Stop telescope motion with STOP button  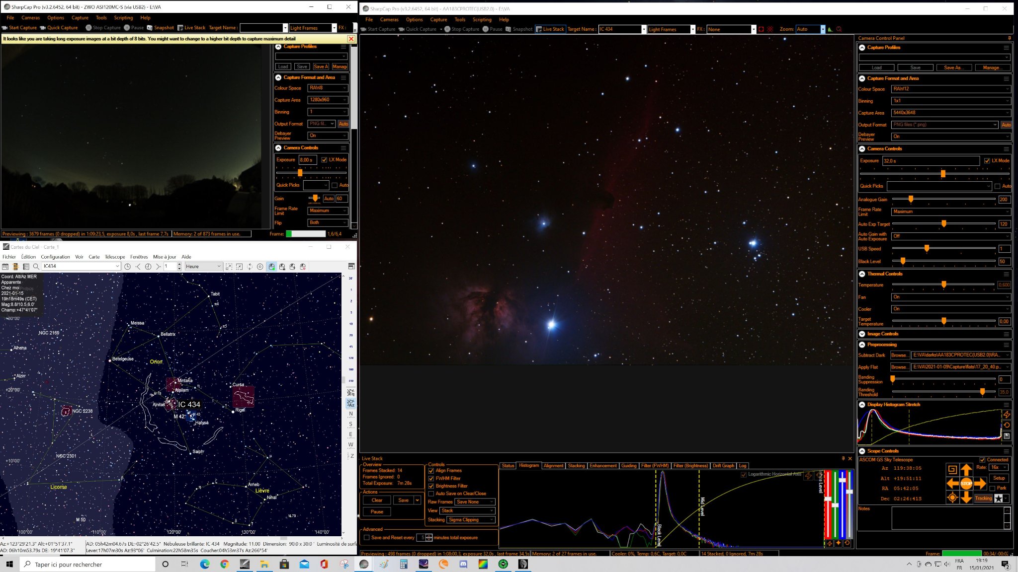click(x=966, y=483)
